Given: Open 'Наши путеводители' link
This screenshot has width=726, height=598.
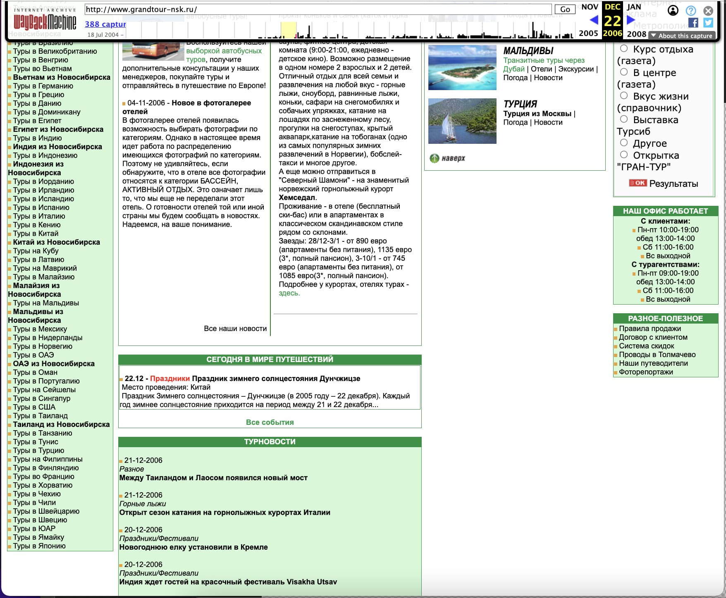Looking at the screenshot, I should coord(654,363).
